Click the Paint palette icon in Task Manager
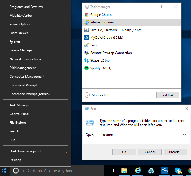This screenshot has height=176, width=191. tap(86, 45)
